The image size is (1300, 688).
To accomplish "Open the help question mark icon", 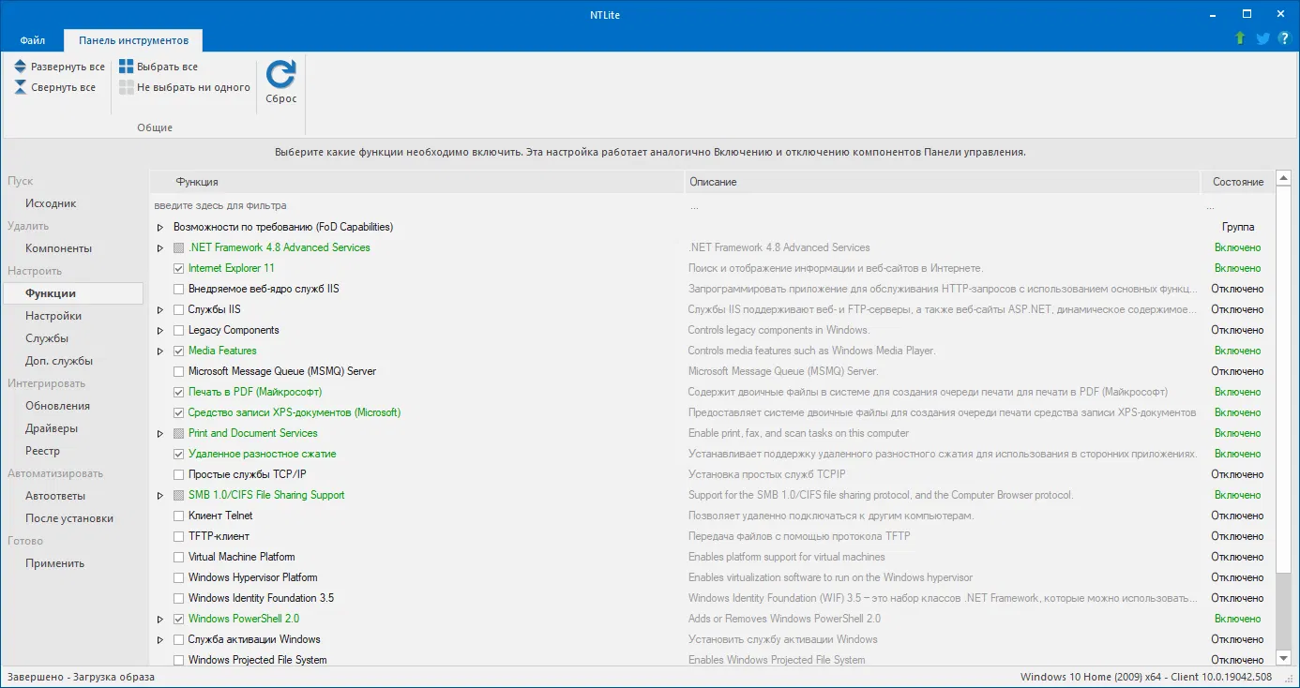I will (x=1284, y=38).
